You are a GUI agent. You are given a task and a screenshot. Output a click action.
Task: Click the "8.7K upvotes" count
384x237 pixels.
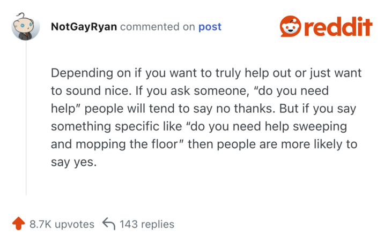62,224
